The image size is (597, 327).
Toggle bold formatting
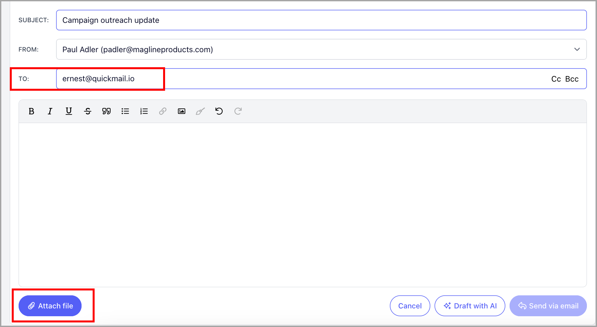click(x=31, y=111)
